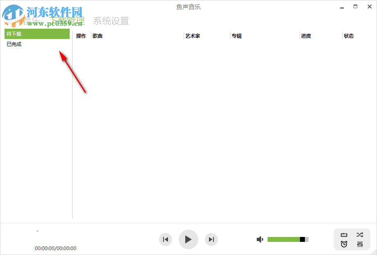The image size is (377, 255).
Task: Click the 状态 column header
Action: point(349,36)
